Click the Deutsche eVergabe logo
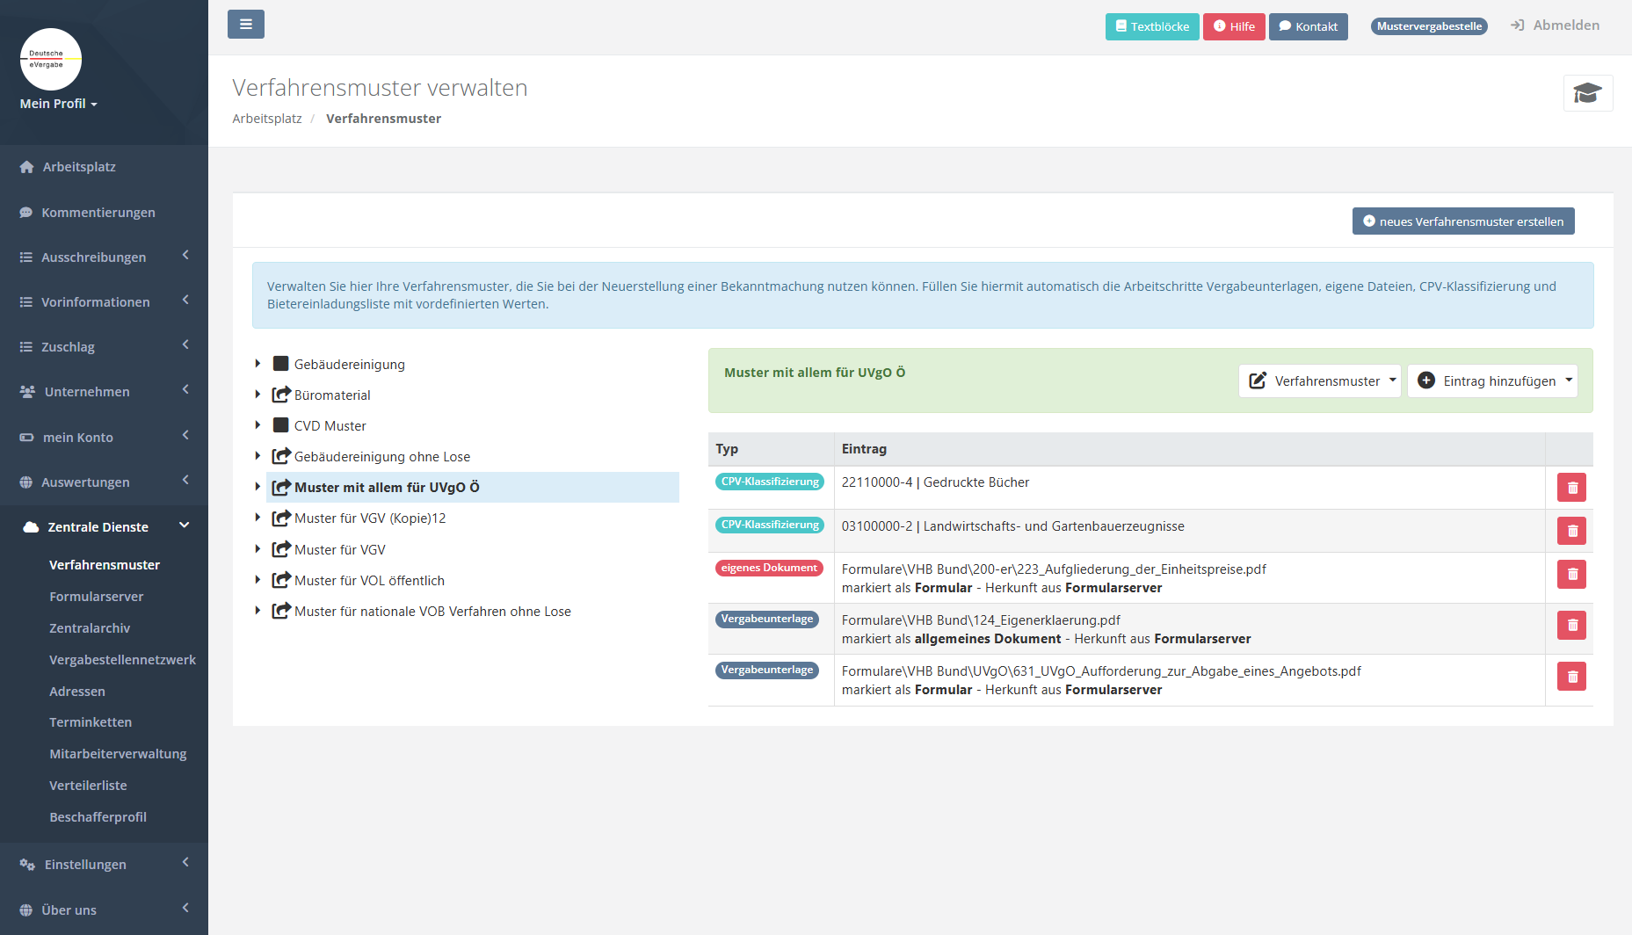This screenshot has width=1632, height=935. pyautogui.click(x=51, y=60)
